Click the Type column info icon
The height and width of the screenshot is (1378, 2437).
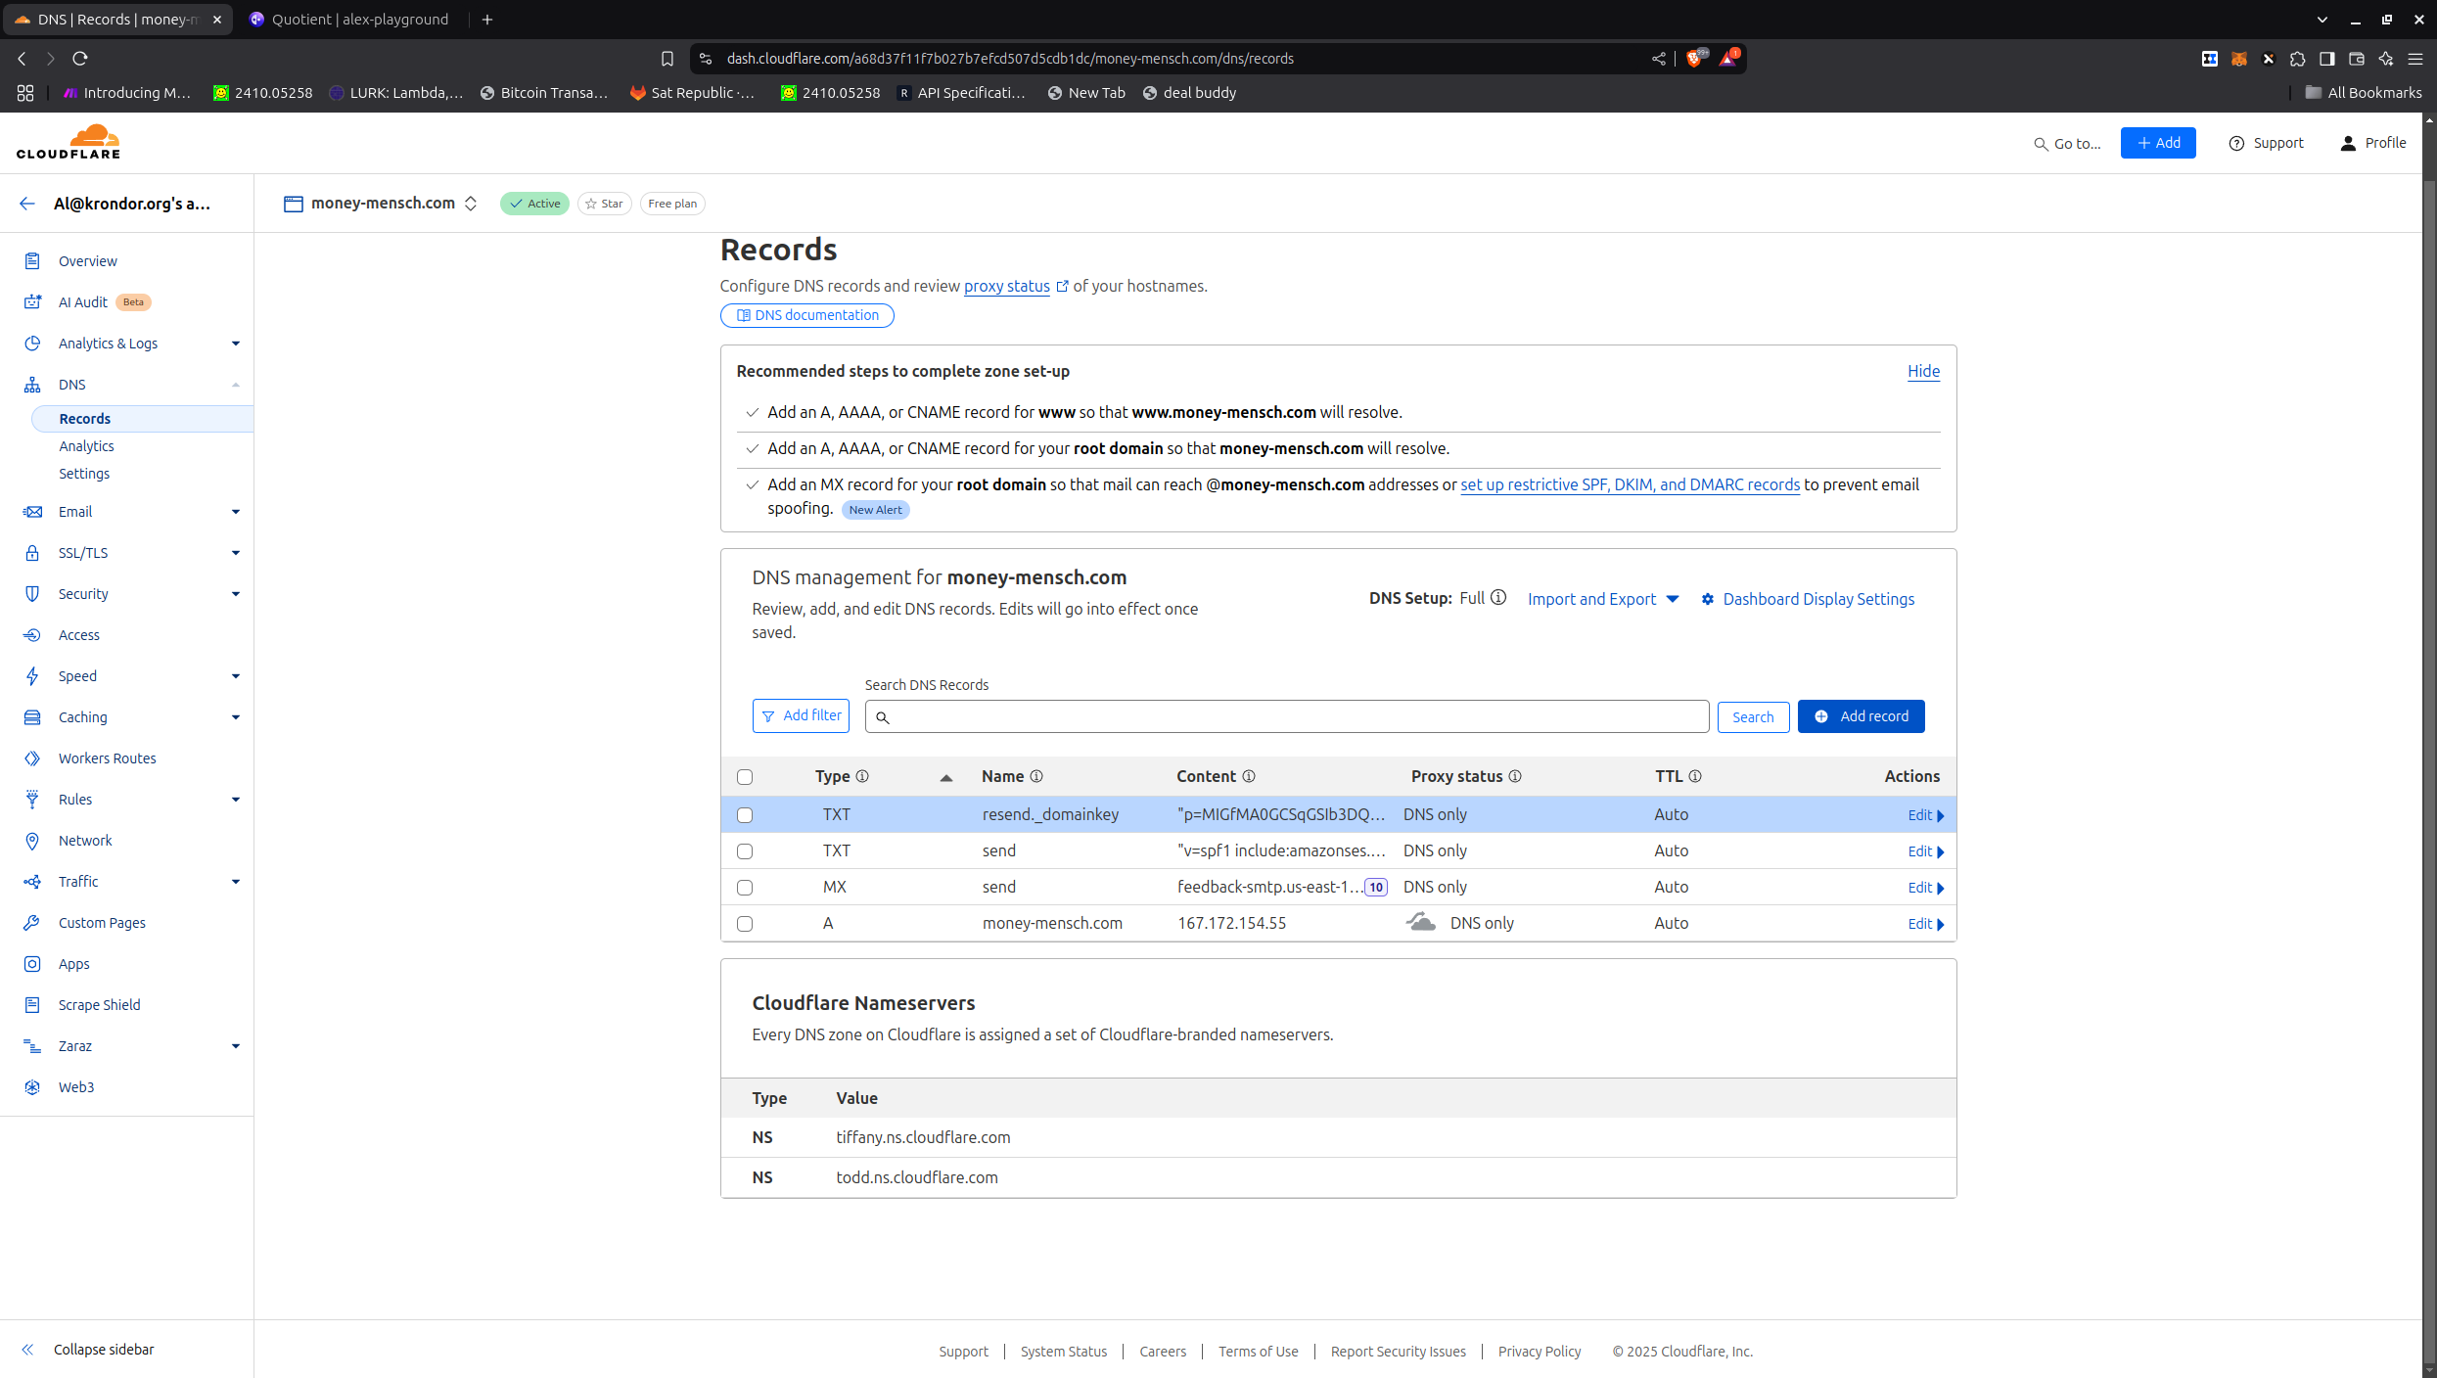(x=862, y=776)
